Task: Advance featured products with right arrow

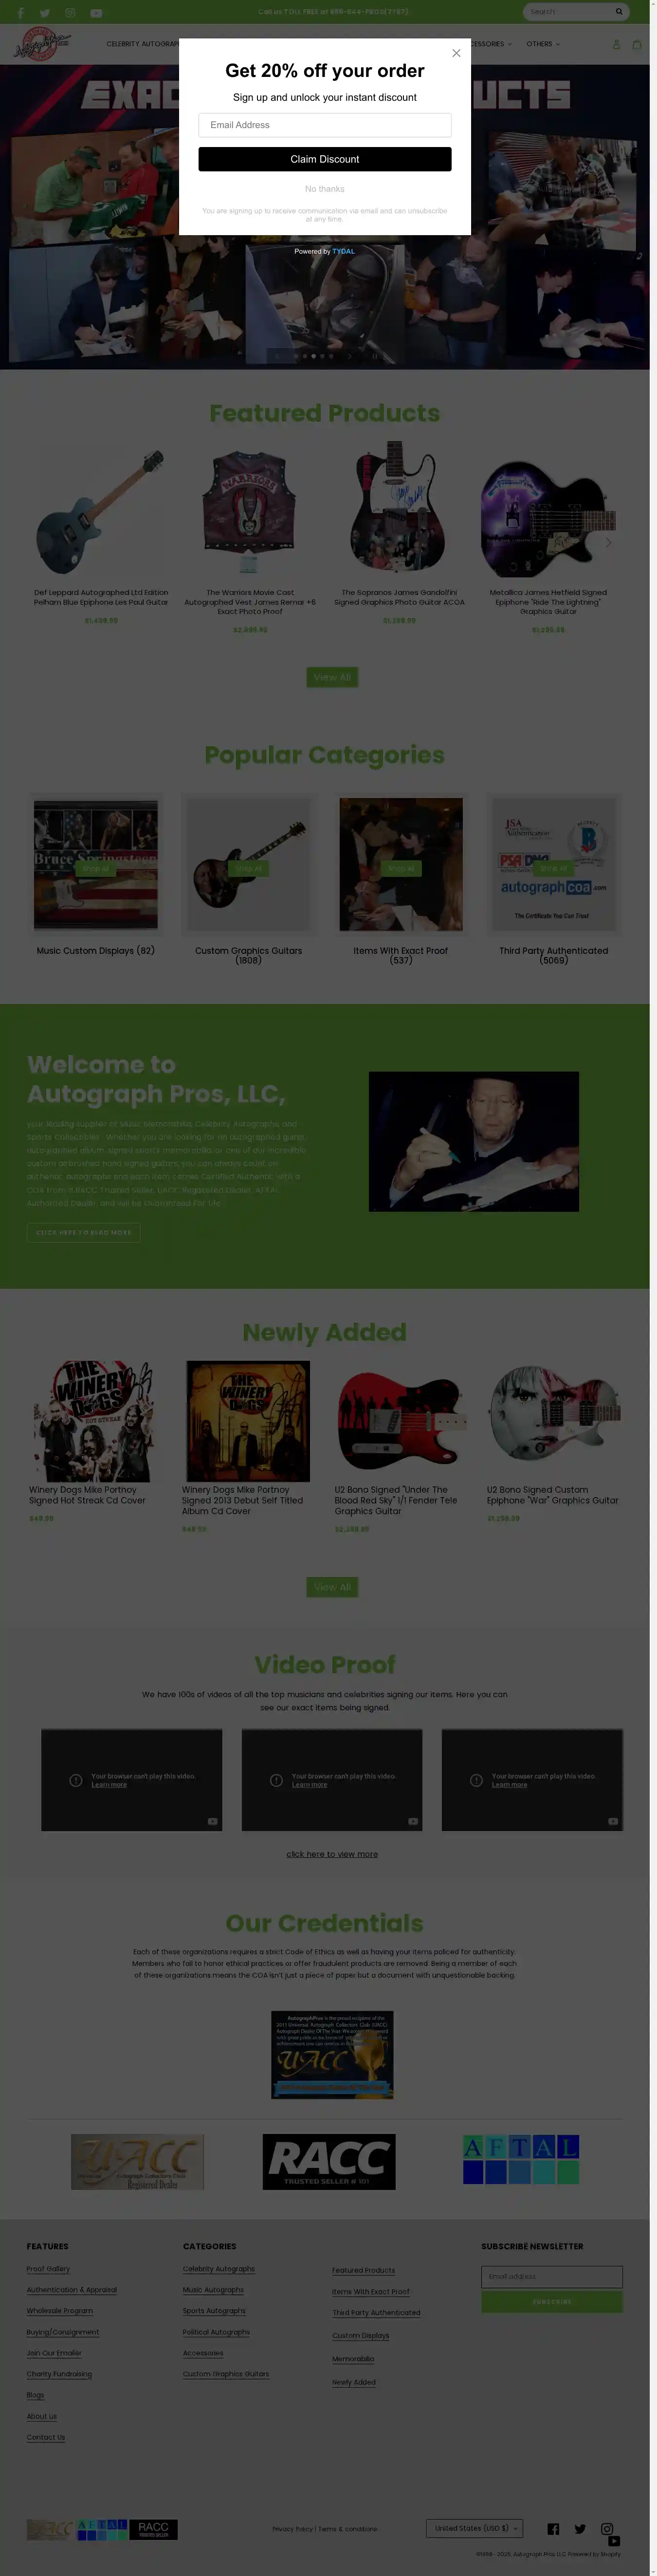Action: [608, 542]
